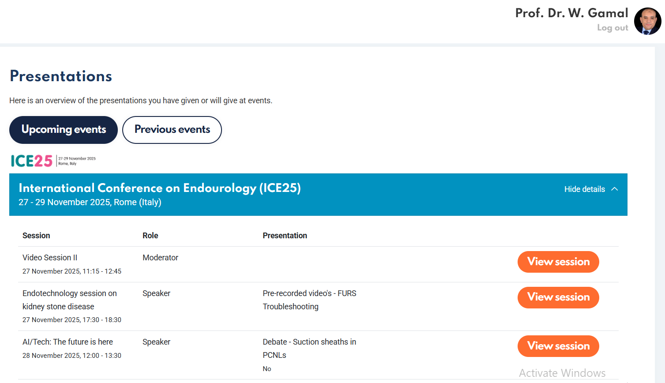The image size is (665, 383).
Task: Click the ICE25 conference logo
Action: (x=53, y=161)
